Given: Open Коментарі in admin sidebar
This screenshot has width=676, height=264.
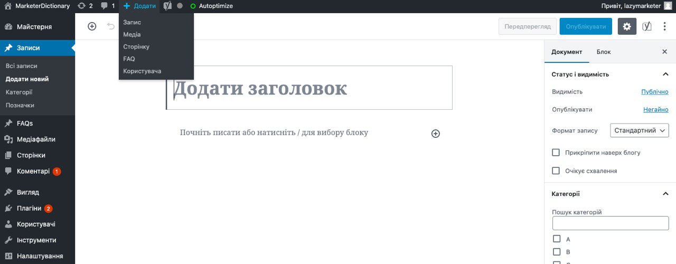Looking at the screenshot, I should pos(37,171).
